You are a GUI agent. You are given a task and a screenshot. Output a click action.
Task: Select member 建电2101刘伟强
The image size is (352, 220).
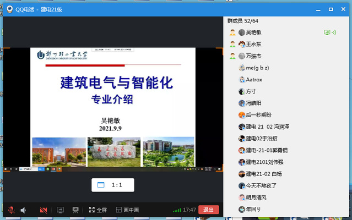tap(264, 162)
